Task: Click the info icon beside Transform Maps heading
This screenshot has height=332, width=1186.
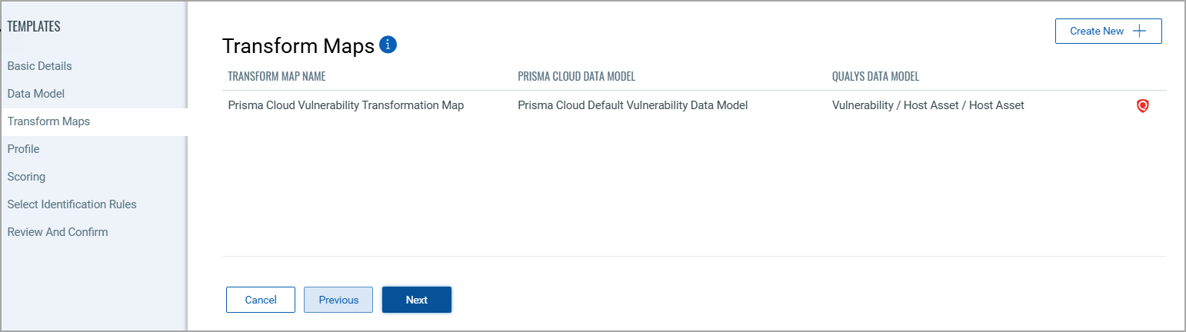Action: 388,45
